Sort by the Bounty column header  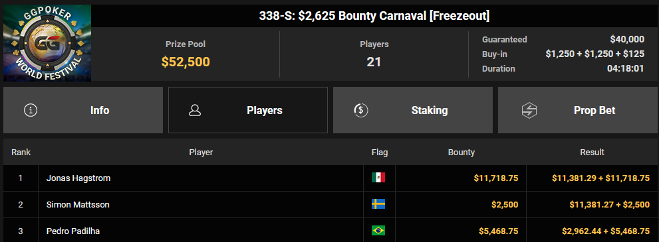[x=461, y=152]
